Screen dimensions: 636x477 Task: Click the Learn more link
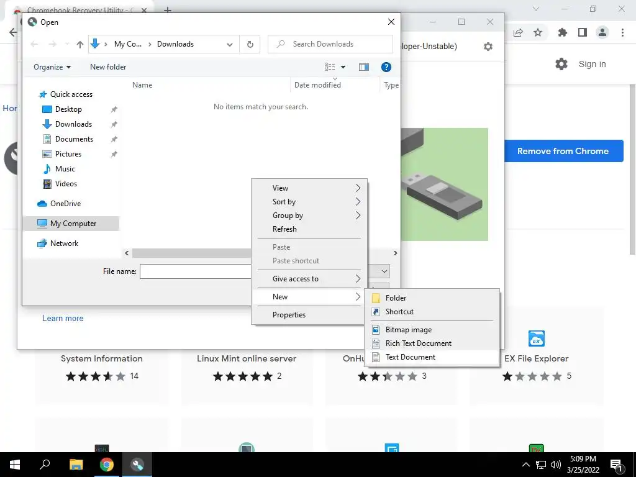click(63, 319)
